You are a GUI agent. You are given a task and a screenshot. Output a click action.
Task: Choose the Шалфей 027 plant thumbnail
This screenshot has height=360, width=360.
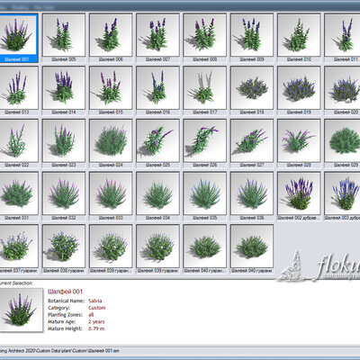[252, 140]
